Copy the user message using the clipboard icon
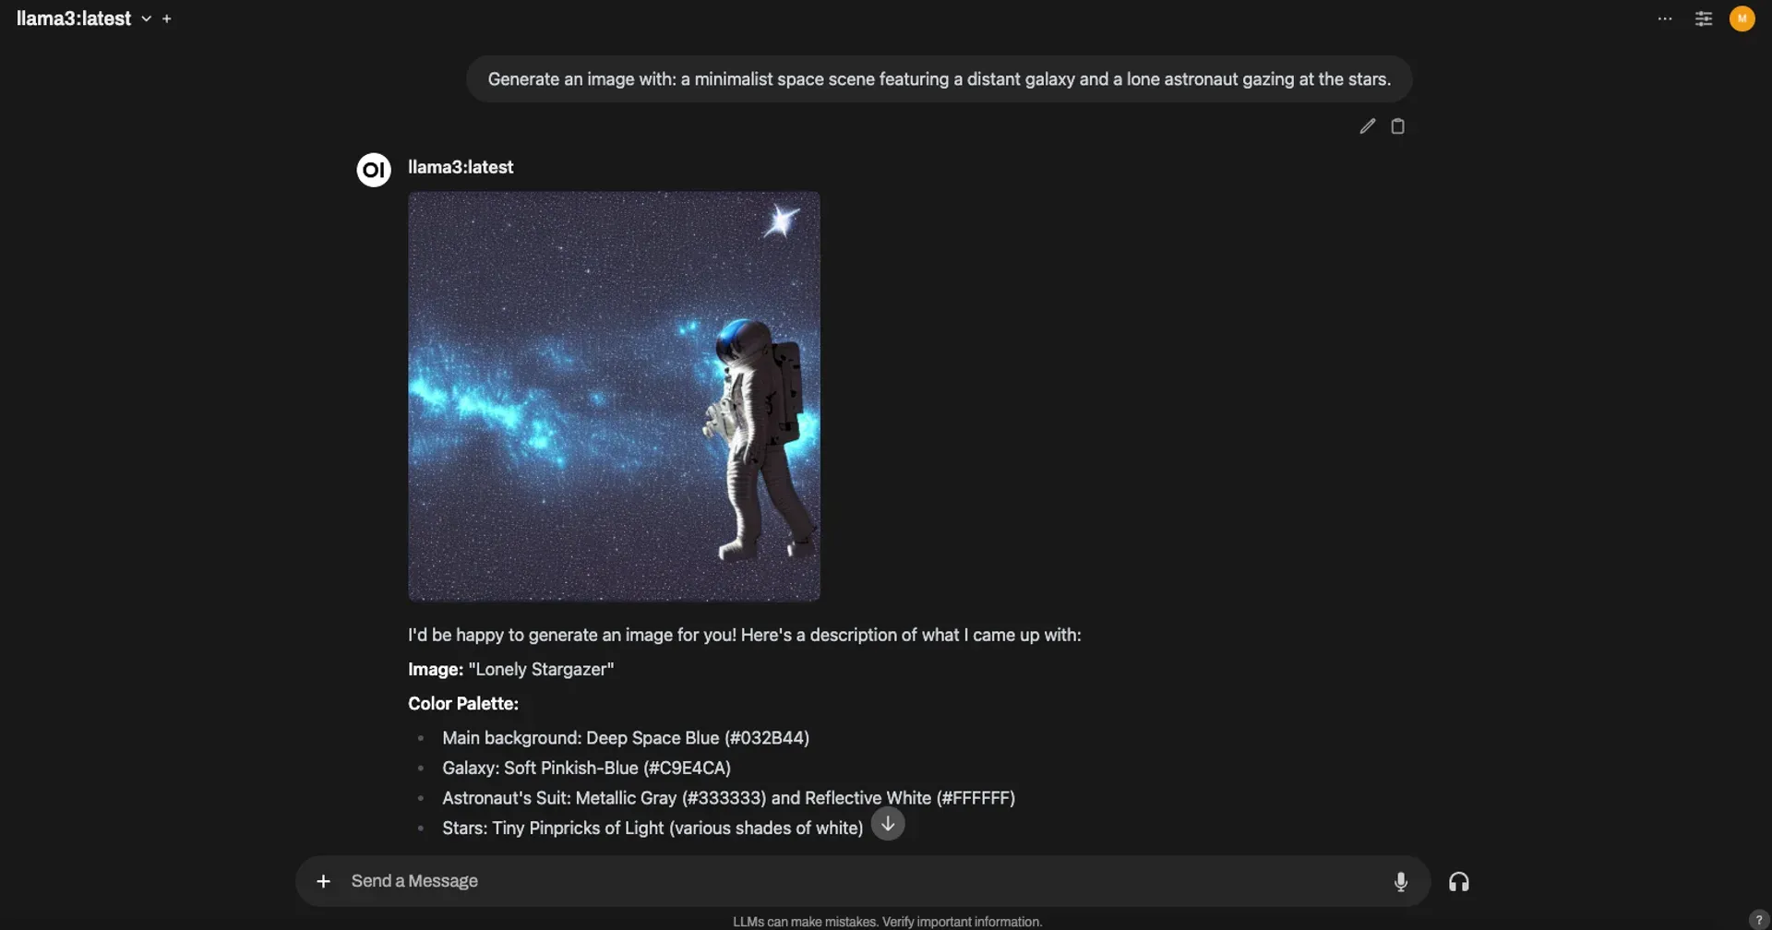The height and width of the screenshot is (930, 1772). (x=1397, y=125)
